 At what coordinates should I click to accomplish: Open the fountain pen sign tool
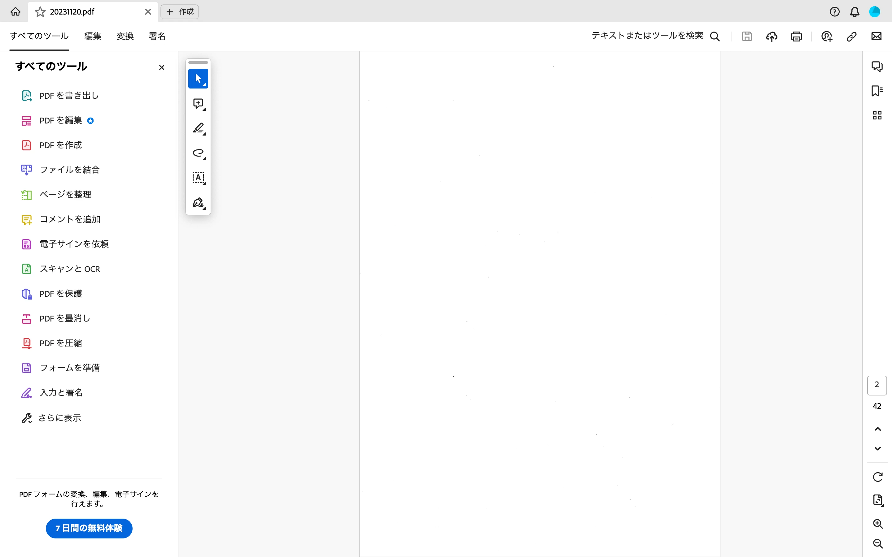pos(198,203)
